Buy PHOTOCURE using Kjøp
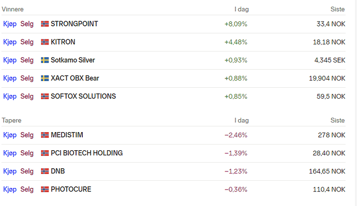The image size is (357, 206). [10, 189]
